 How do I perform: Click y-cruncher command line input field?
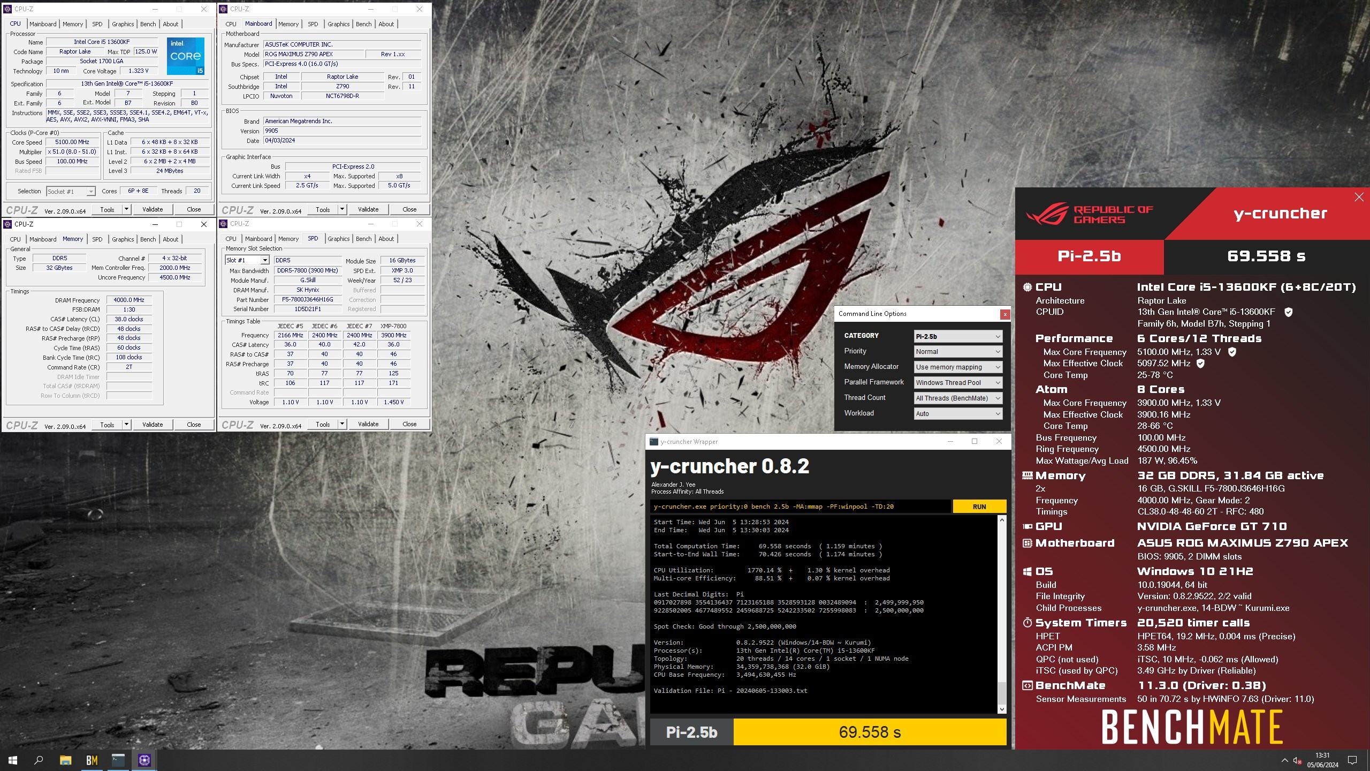pyautogui.click(x=801, y=507)
